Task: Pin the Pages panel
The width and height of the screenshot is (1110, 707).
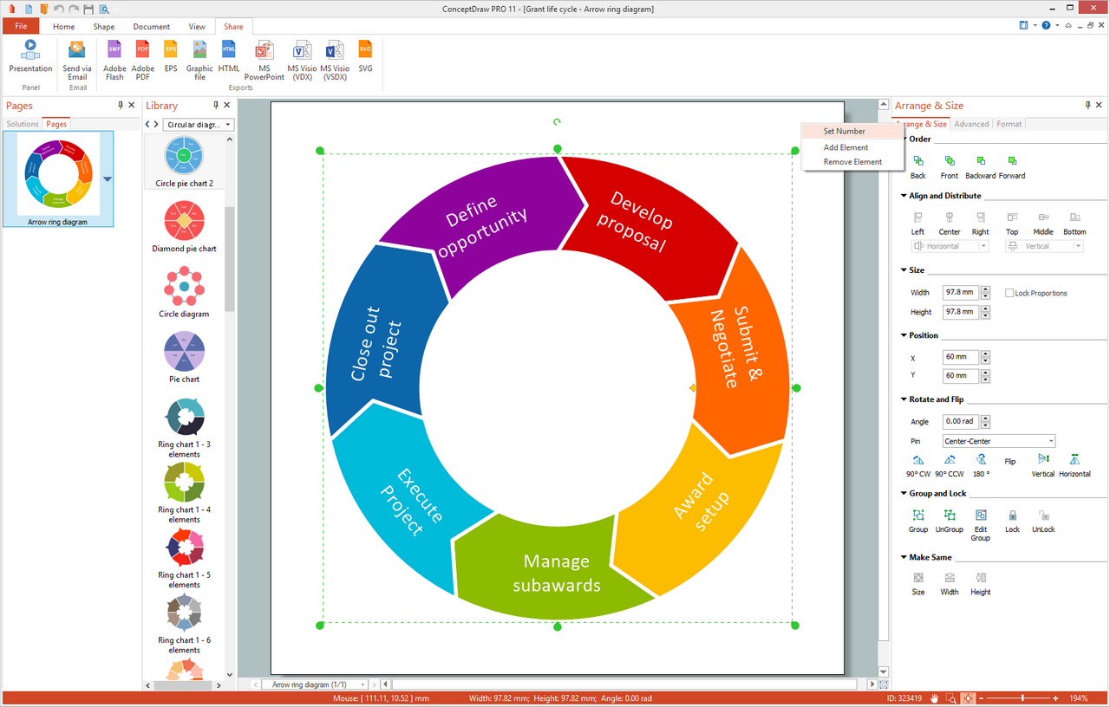Action: coord(121,106)
